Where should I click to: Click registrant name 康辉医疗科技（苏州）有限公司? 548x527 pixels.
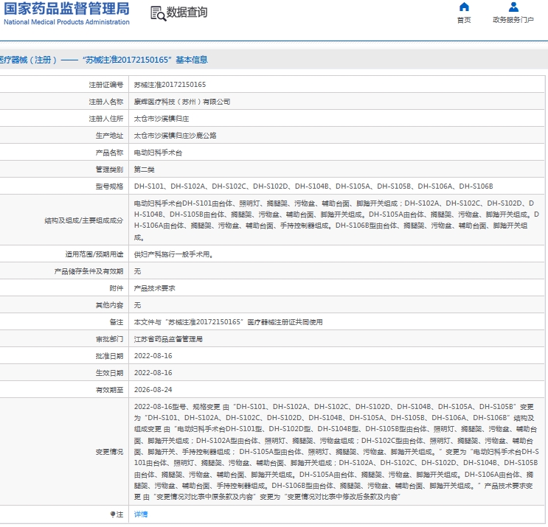coord(182,102)
